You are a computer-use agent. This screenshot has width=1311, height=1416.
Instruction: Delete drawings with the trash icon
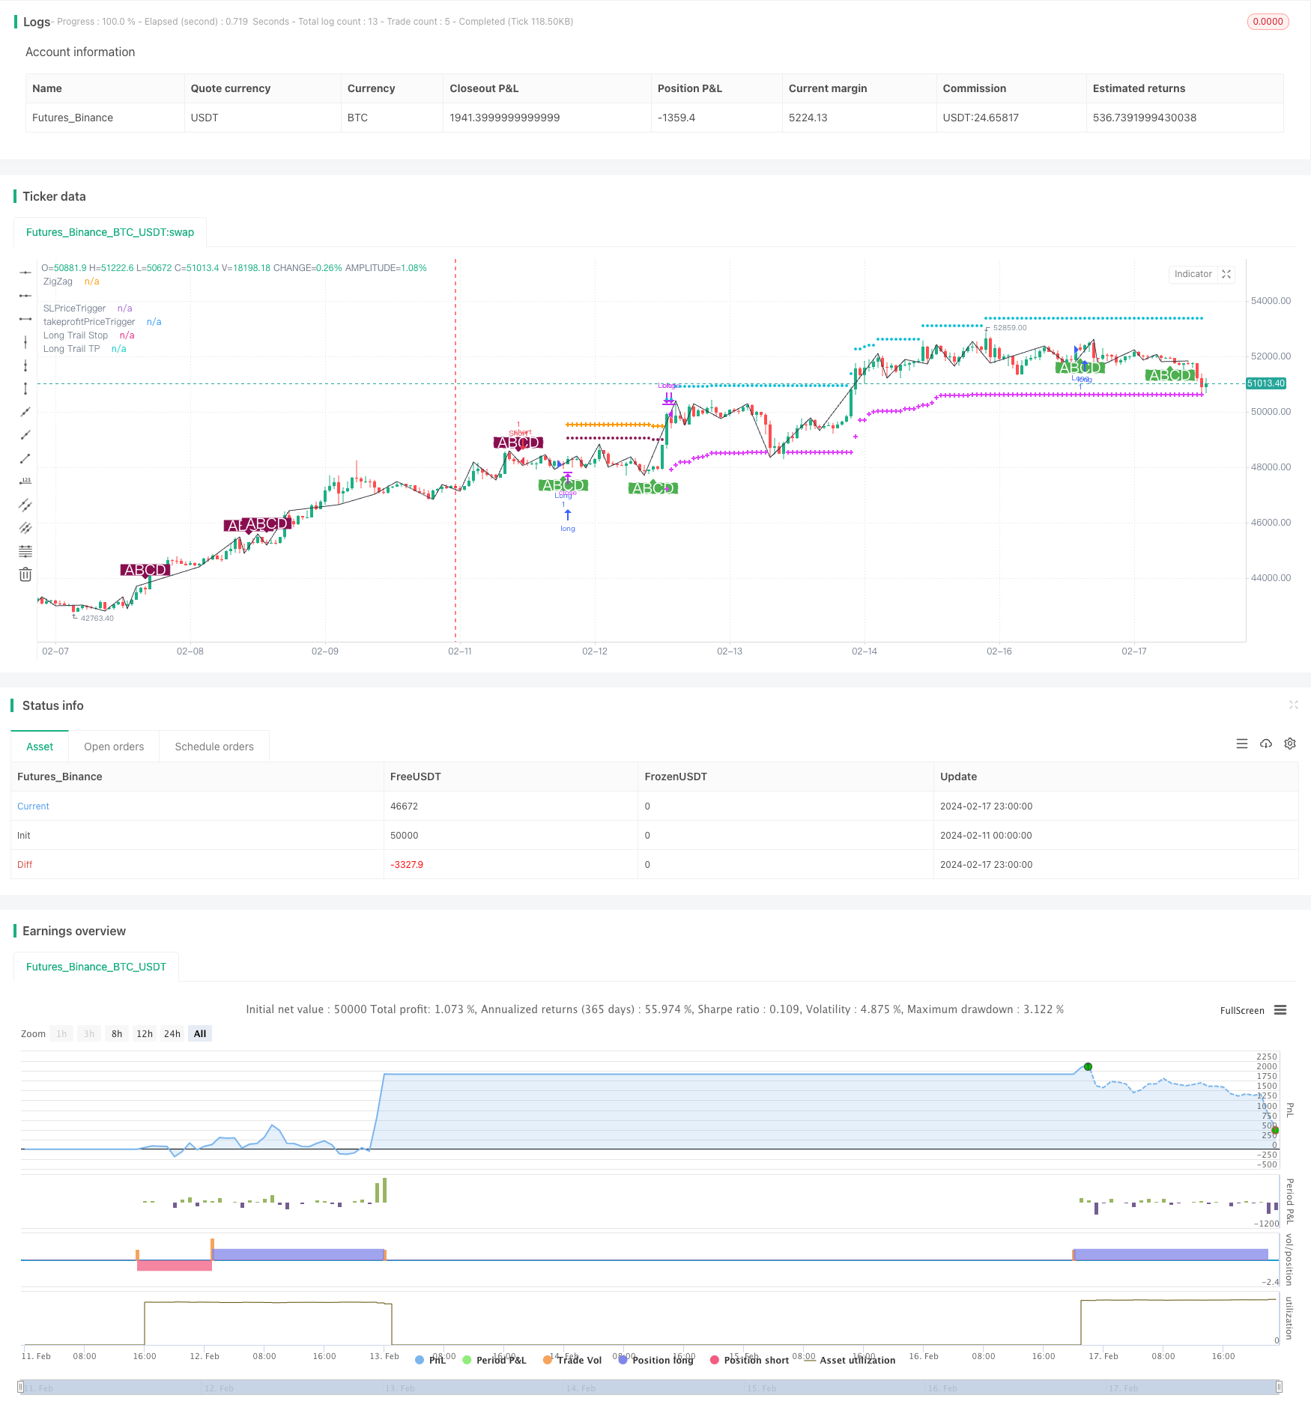25,574
